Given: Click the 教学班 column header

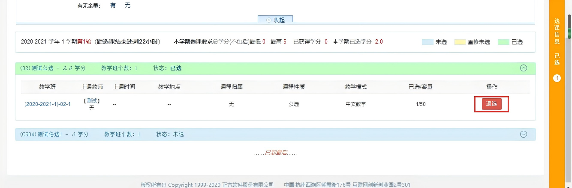Looking at the screenshot, I should point(48,87).
